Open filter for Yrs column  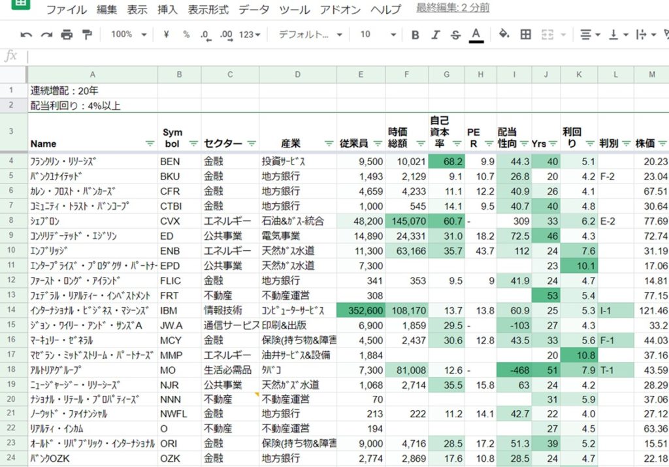coord(553,144)
